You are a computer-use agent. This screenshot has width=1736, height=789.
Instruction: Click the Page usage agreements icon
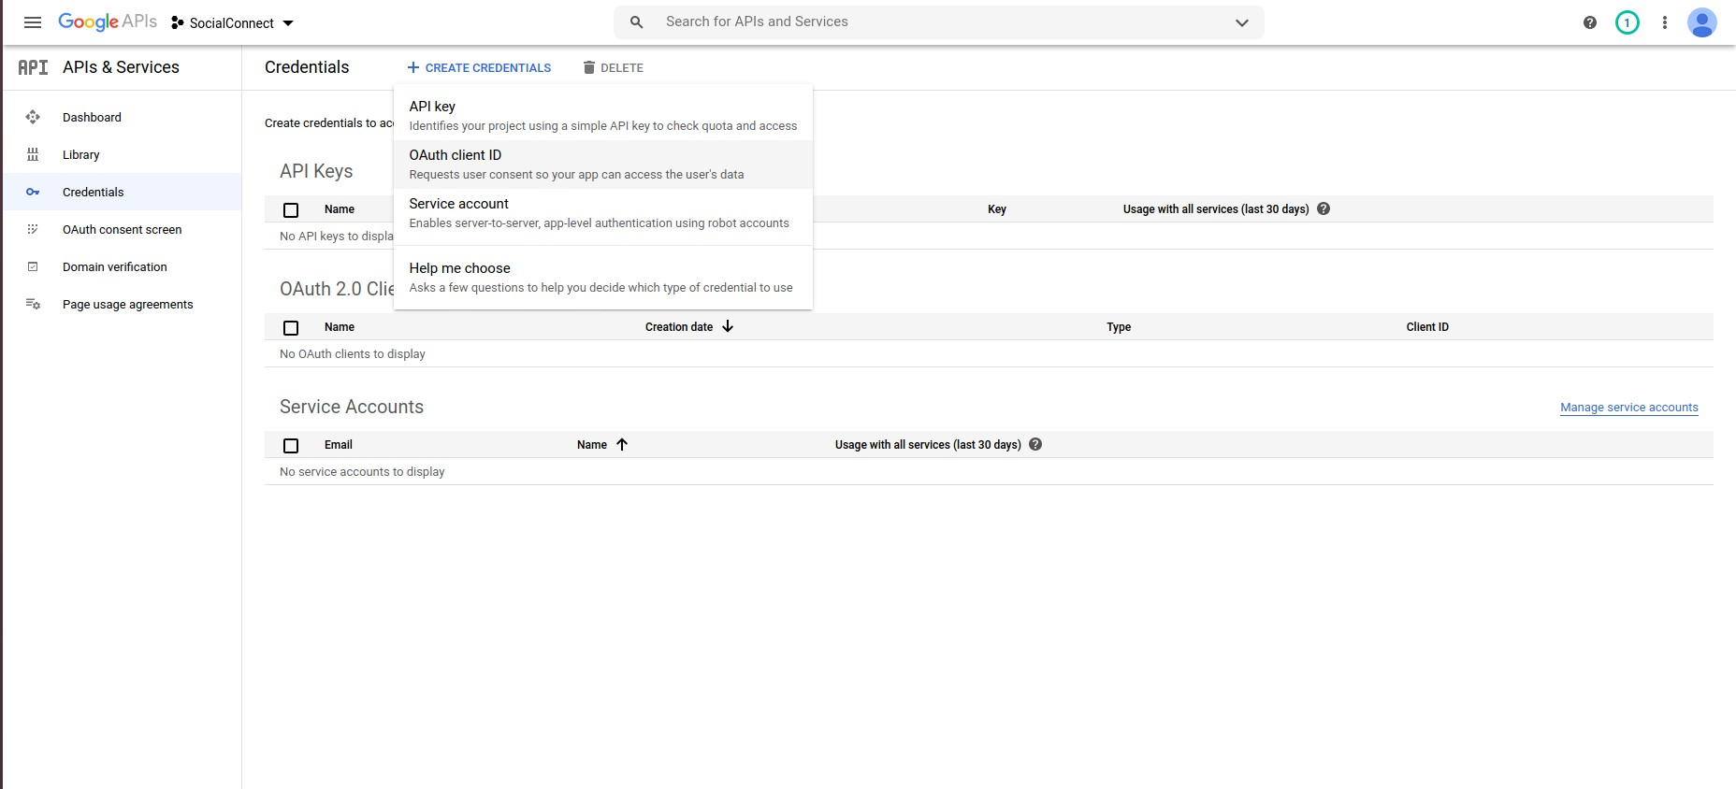point(33,304)
